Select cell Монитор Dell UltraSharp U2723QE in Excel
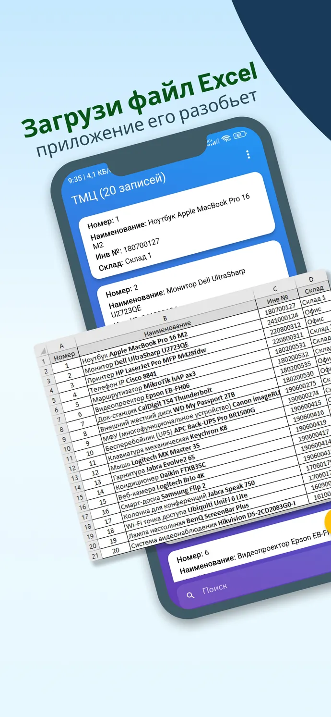The width and height of the screenshot is (331, 717). [x=137, y=358]
